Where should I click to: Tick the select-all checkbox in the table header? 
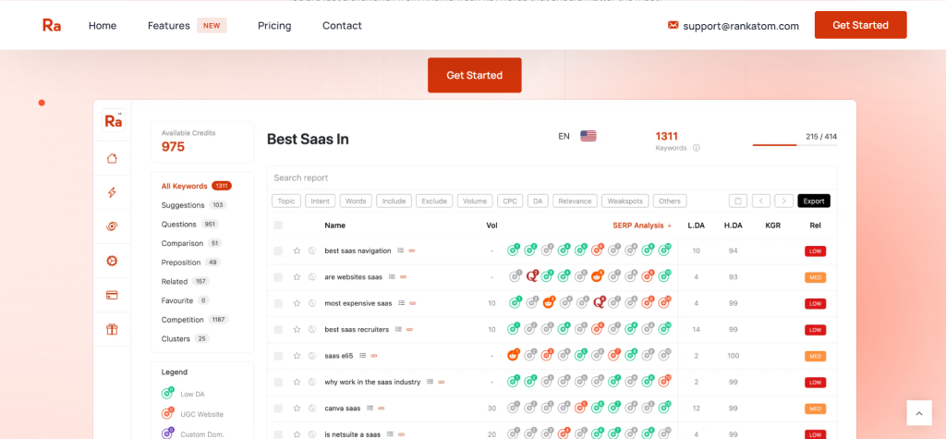tap(278, 226)
